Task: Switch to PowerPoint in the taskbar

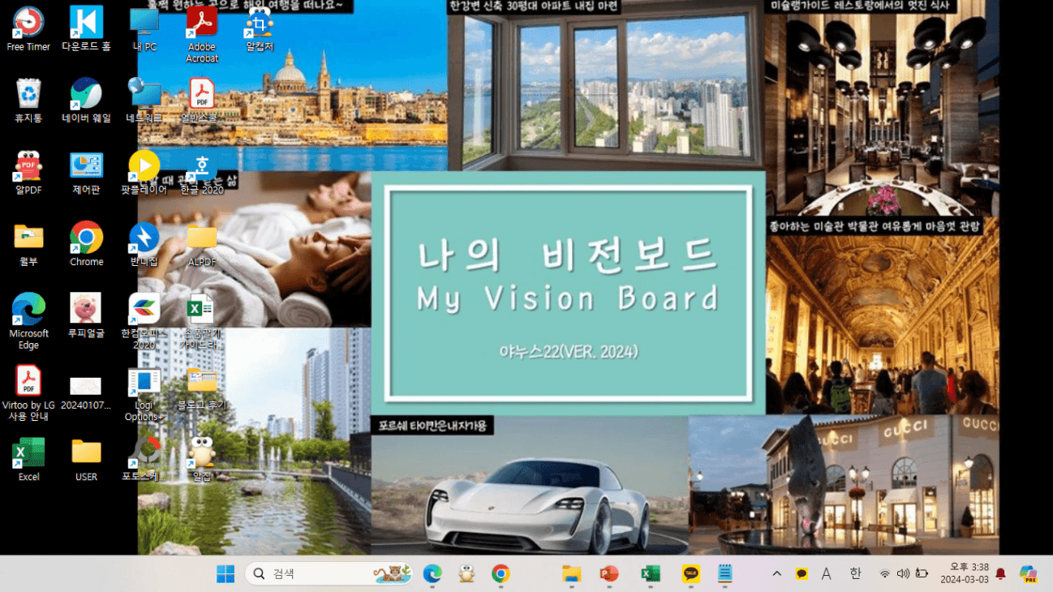Action: tap(608, 573)
